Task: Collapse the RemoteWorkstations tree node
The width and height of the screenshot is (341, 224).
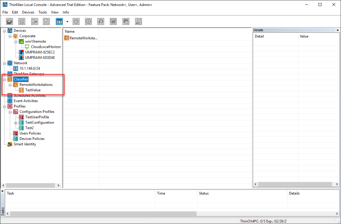Action: click(x=10, y=85)
